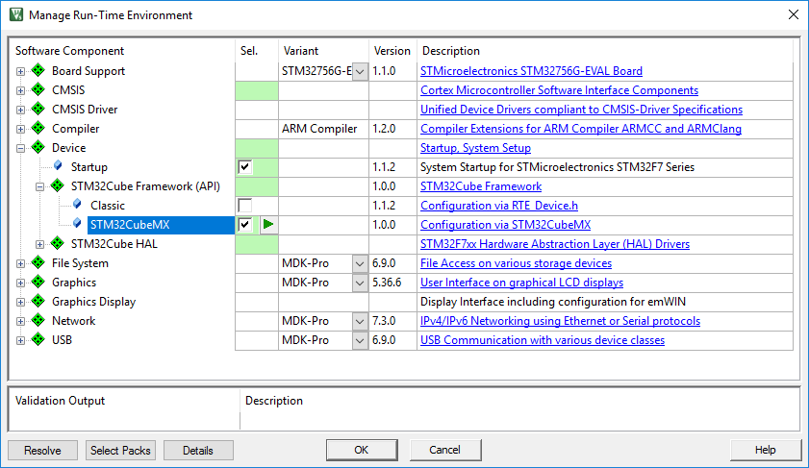The image size is (809, 468).
Task: Open File System MDK-Pro variant dropdown
Action: 360,263
